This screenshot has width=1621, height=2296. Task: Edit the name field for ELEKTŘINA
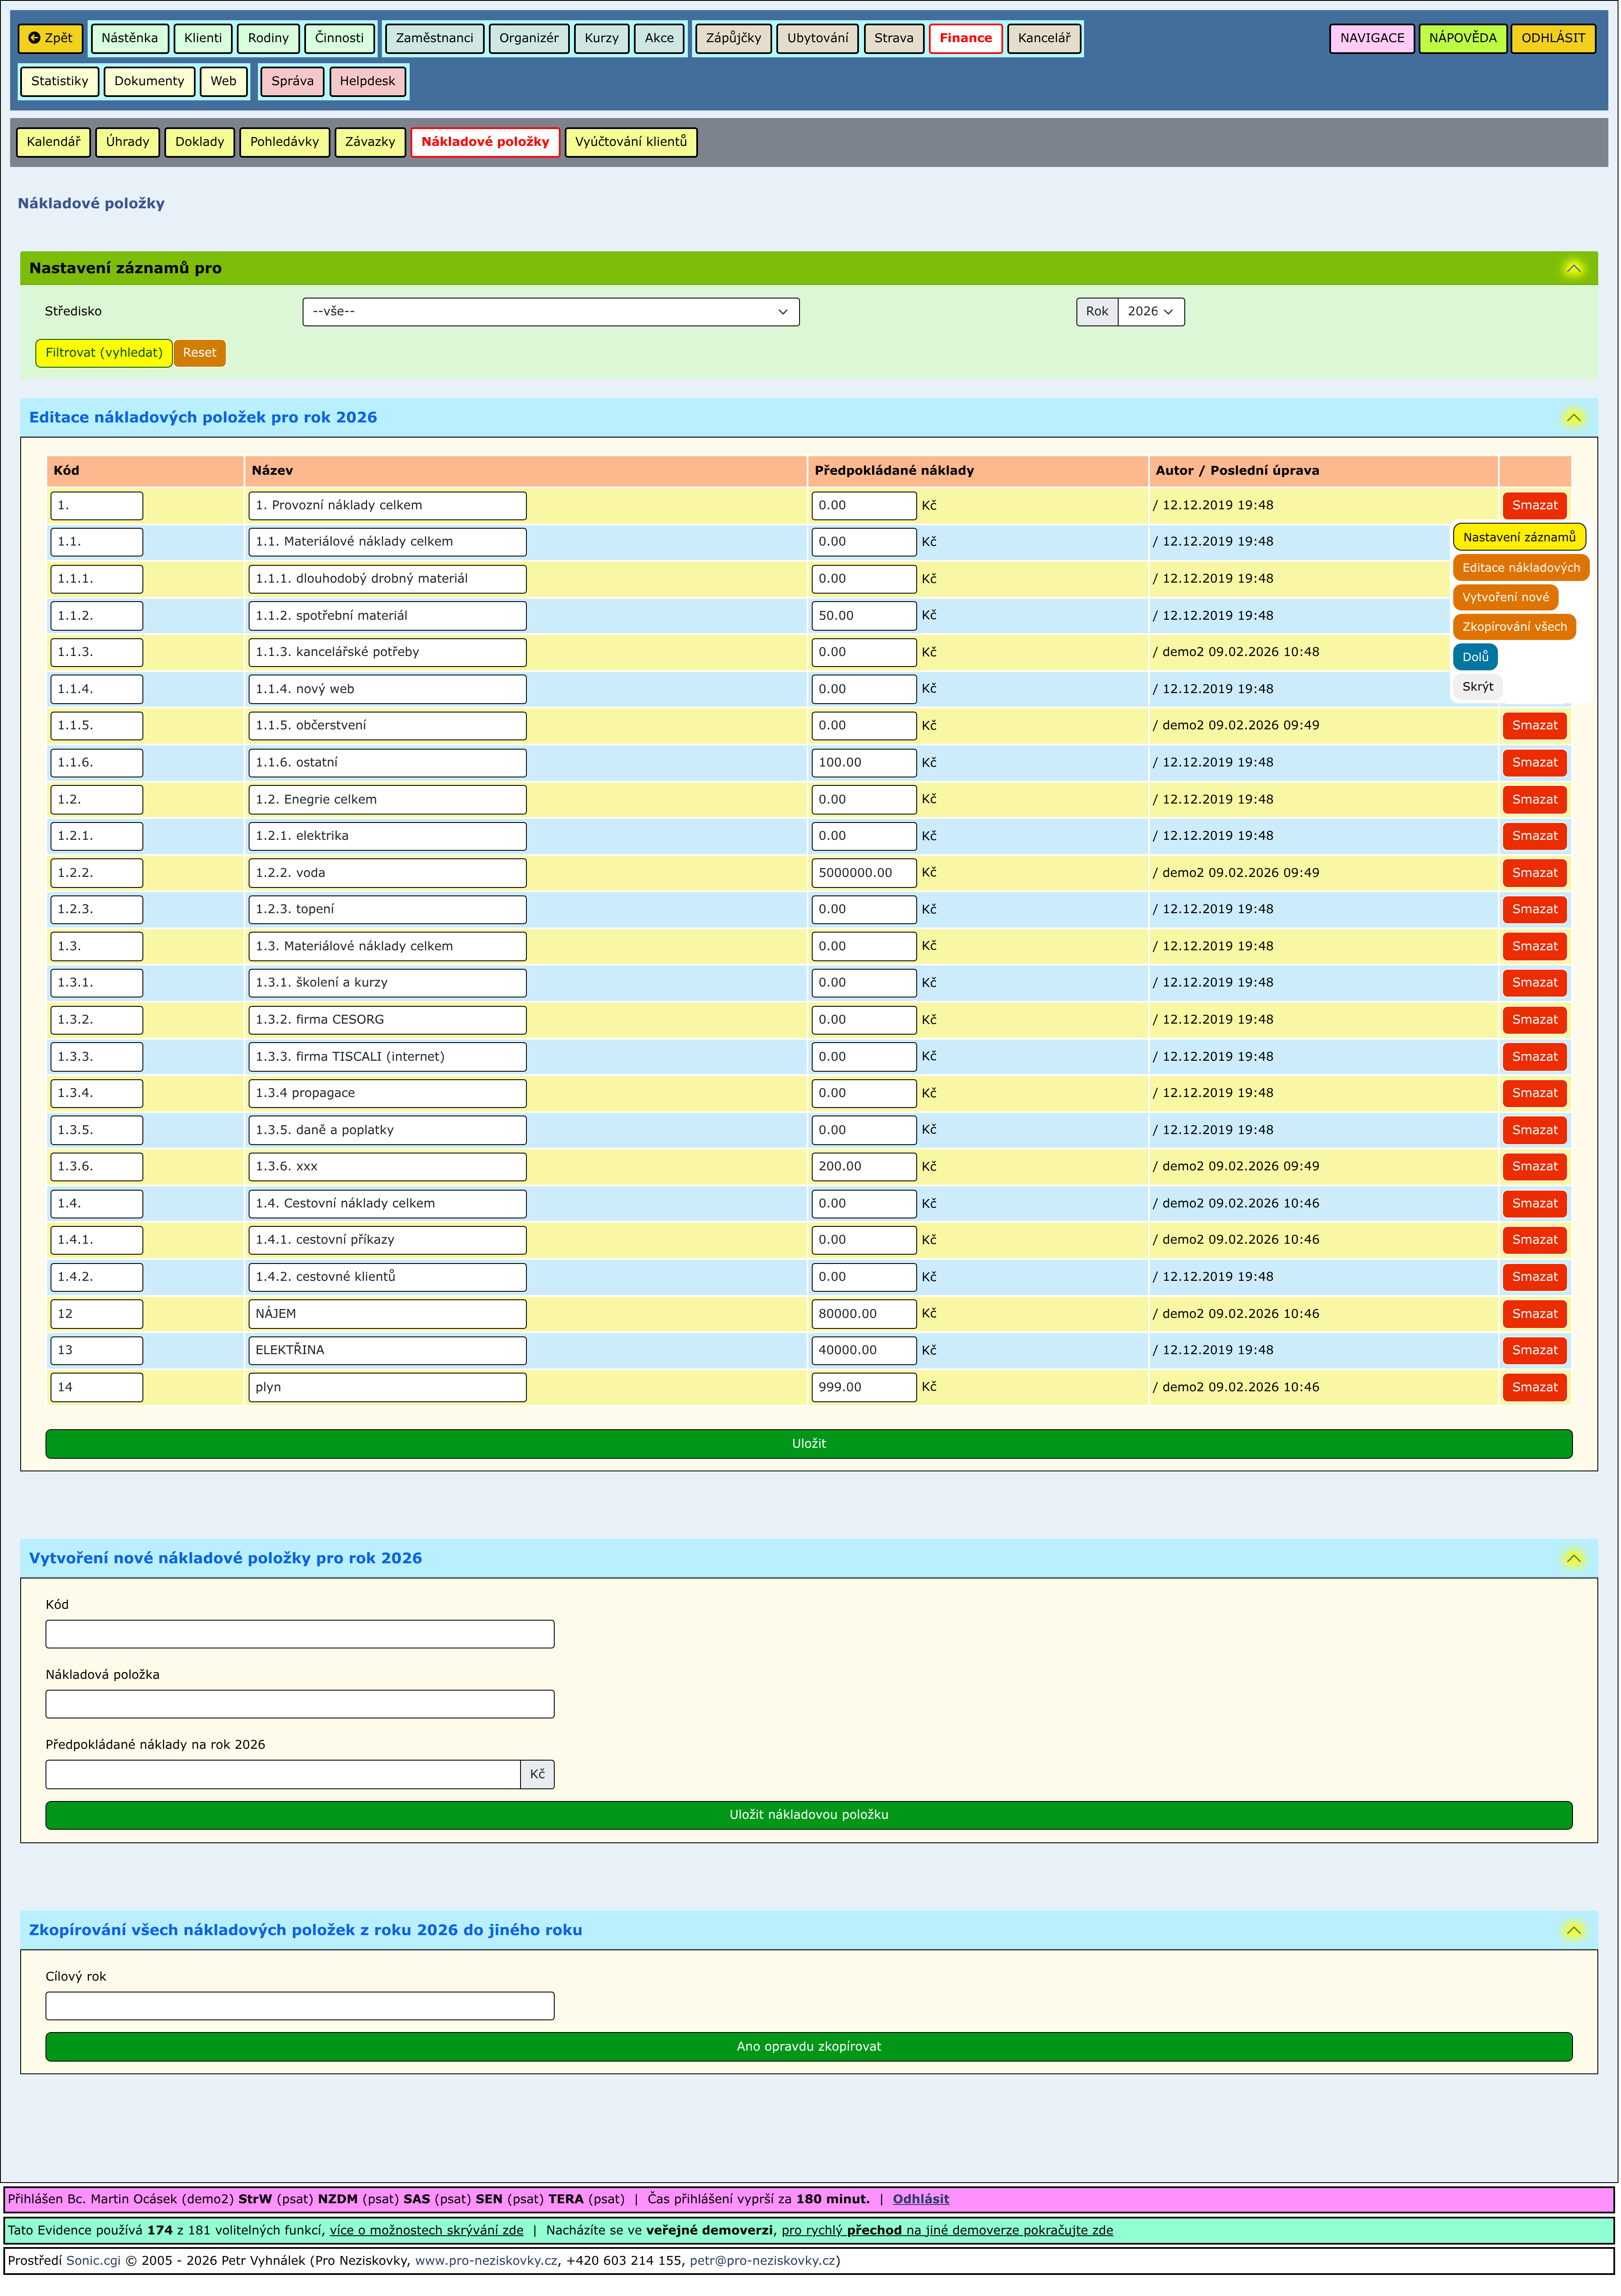pos(387,1351)
